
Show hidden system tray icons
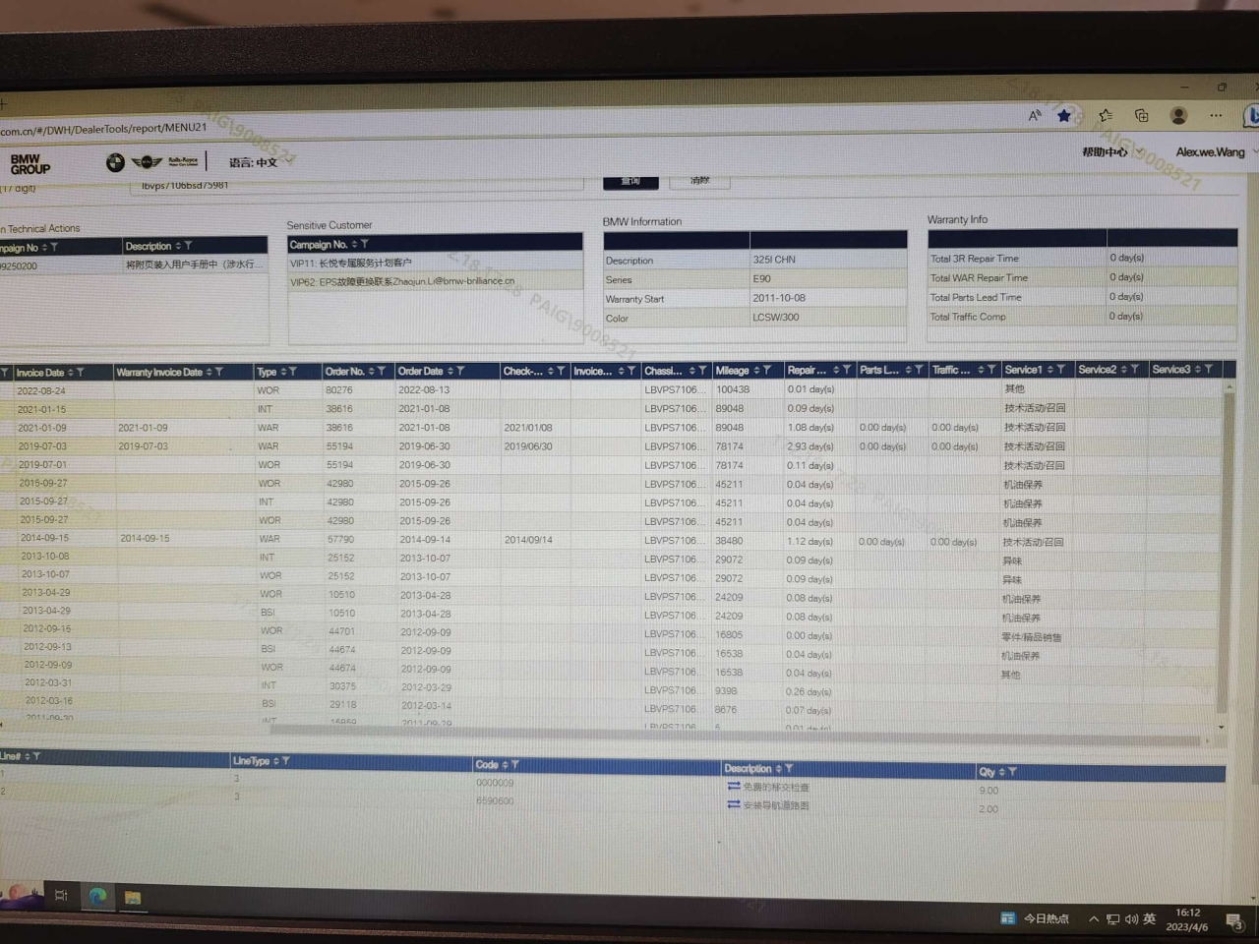(1093, 919)
